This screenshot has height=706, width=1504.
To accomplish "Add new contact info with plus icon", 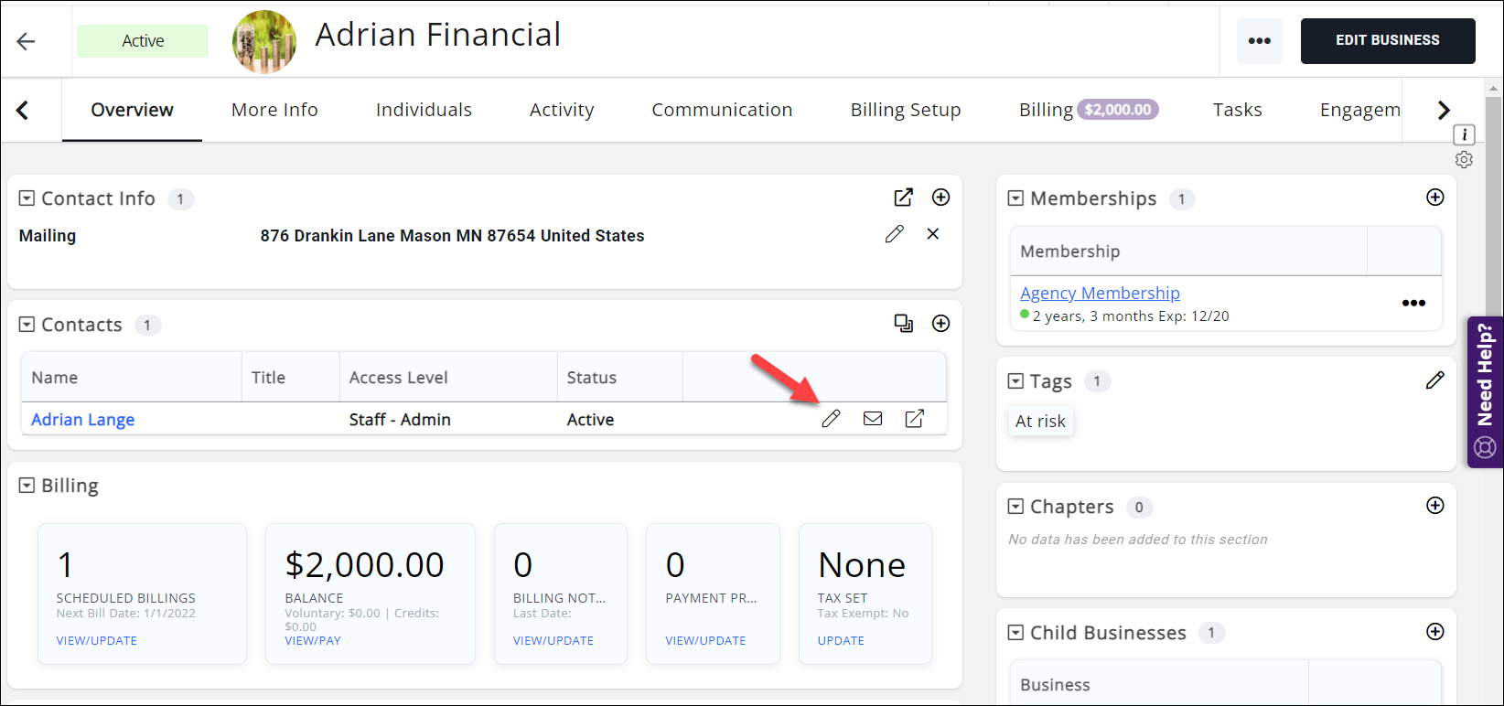I will tap(940, 198).
